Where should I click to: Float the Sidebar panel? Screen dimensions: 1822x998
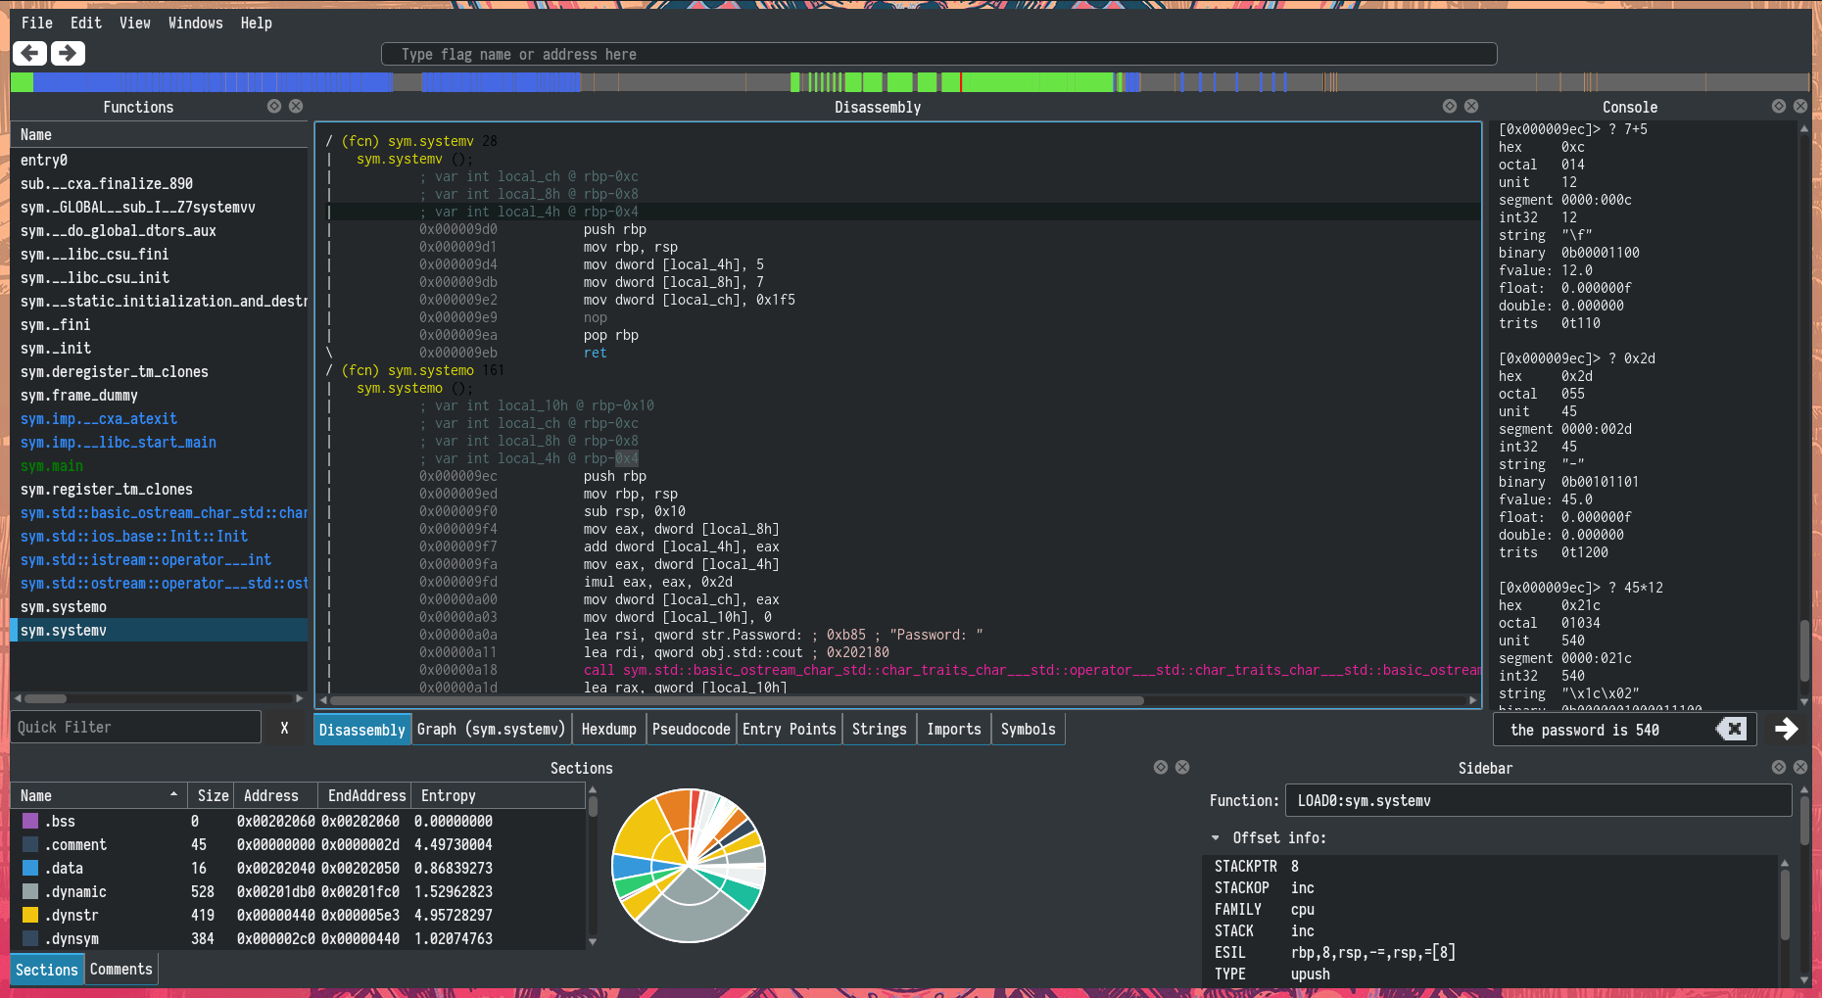[x=1779, y=767]
